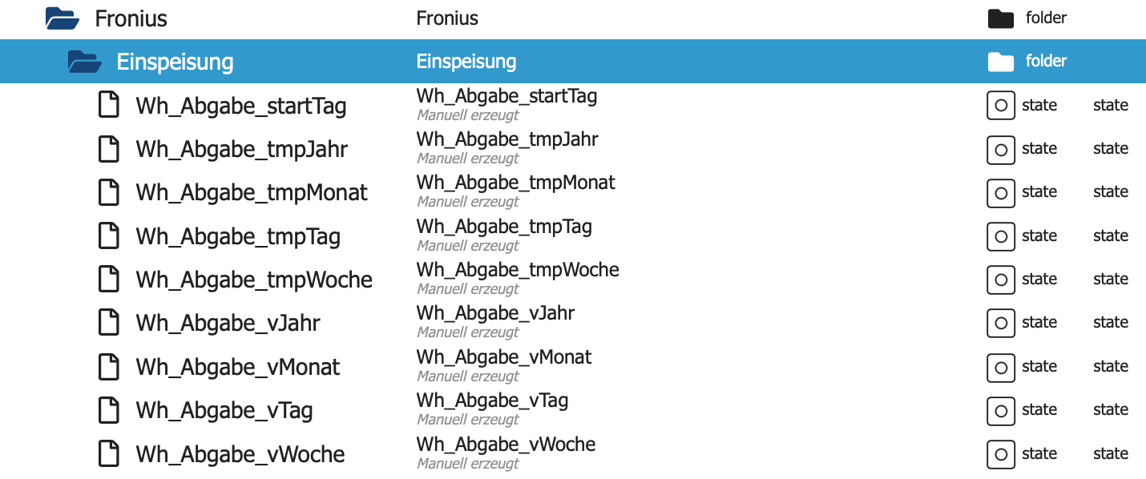
Task: Click the state type icon for Wh_Abgabe_tmpWoche
Action: click(x=1000, y=280)
